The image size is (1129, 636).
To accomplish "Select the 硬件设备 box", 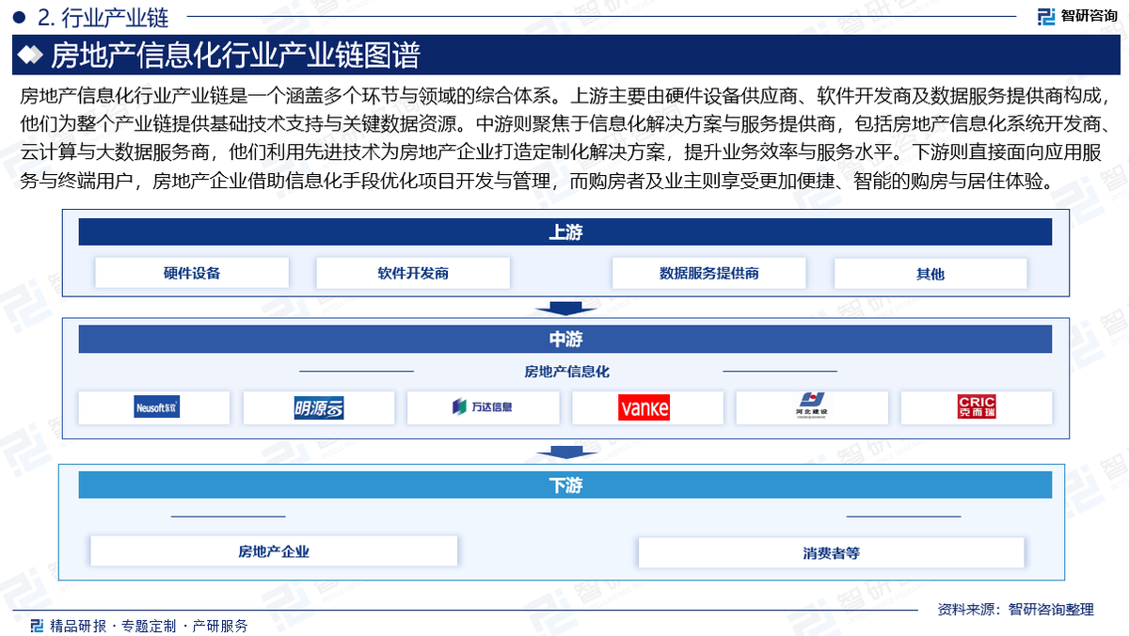I will pos(192,273).
